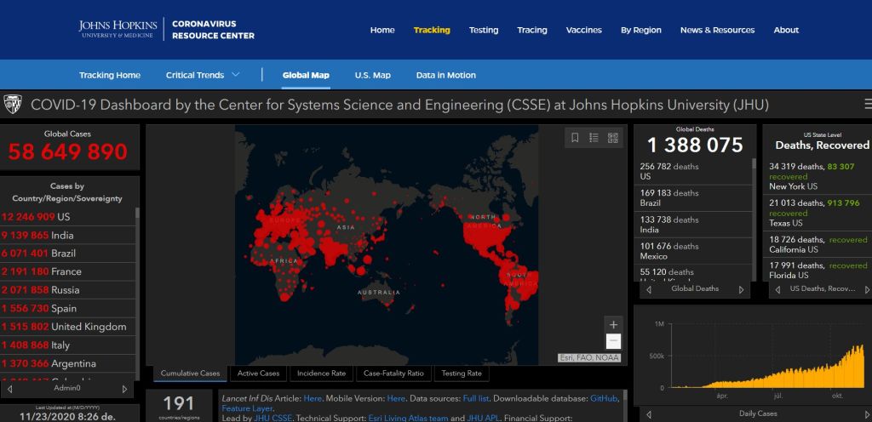Click the right arrow beside Global Deaths
Image resolution: width=872 pixels, height=422 pixels.
point(742,290)
